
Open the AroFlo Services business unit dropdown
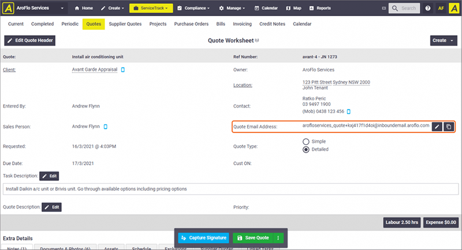(x=40, y=8)
